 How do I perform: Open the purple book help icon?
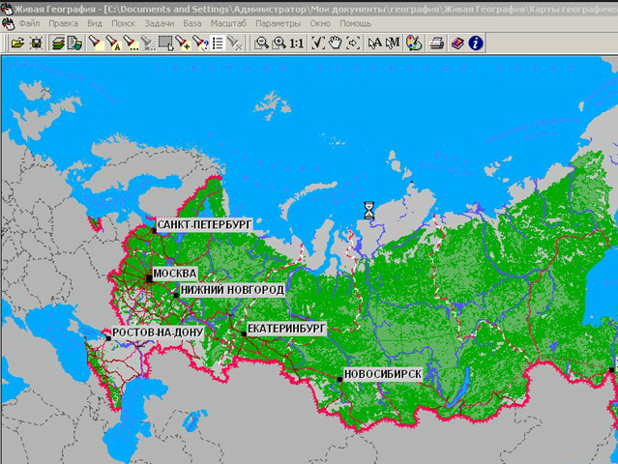point(456,43)
